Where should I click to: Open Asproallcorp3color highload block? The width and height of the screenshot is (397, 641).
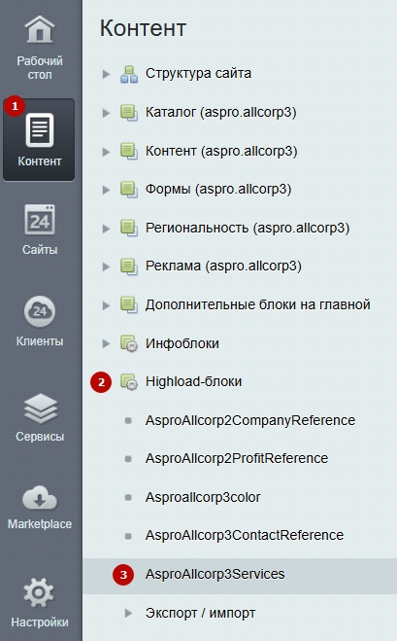click(x=203, y=497)
